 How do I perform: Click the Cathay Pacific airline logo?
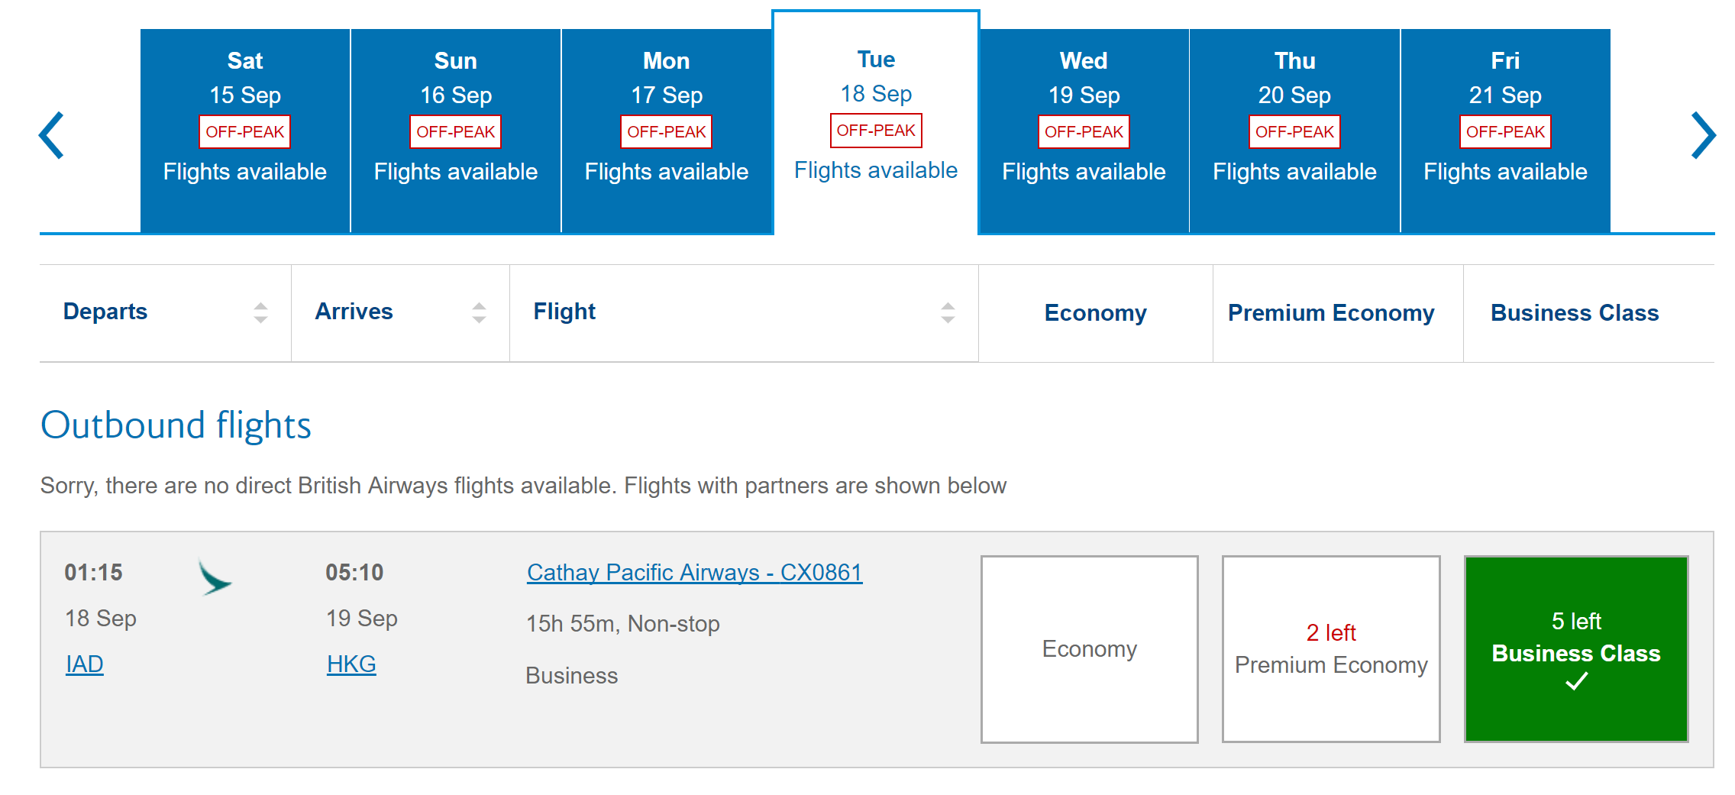click(215, 577)
